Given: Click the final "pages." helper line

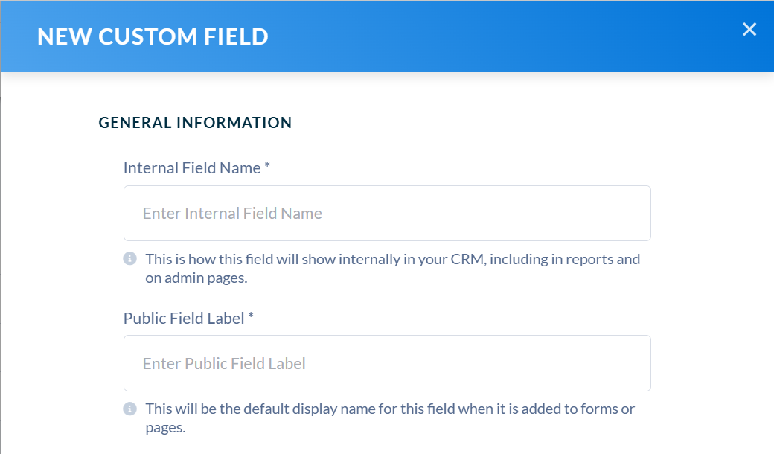Looking at the screenshot, I should coord(165,428).
